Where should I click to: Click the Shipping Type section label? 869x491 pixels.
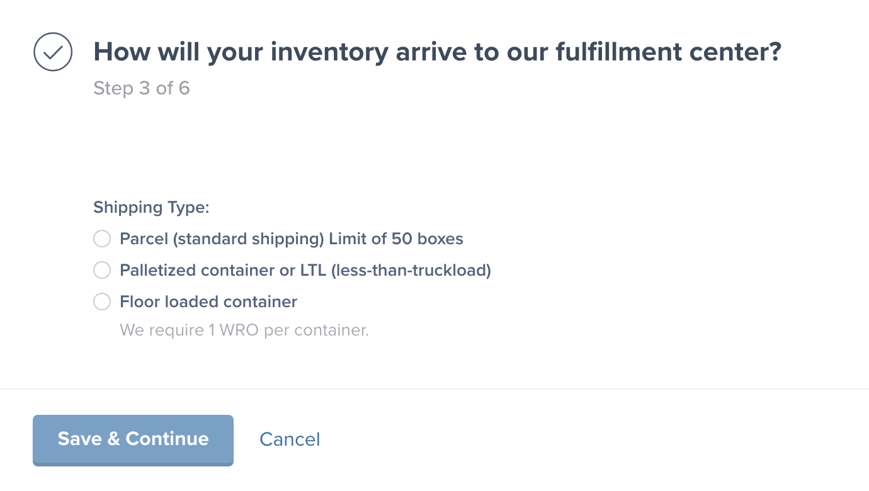[151, 207]
